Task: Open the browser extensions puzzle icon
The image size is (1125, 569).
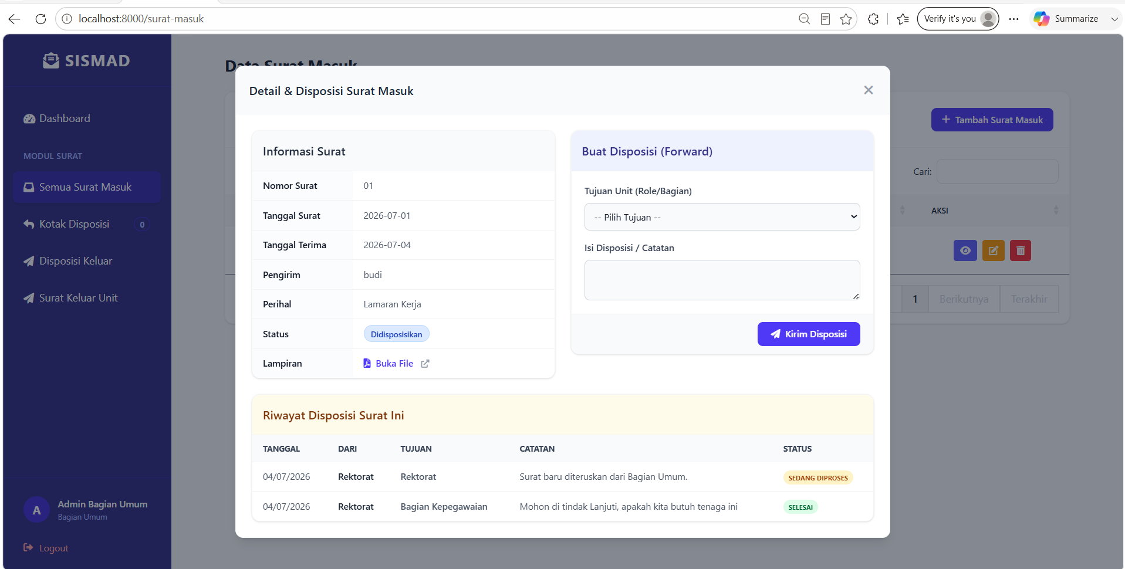Action: coord(873,19)
